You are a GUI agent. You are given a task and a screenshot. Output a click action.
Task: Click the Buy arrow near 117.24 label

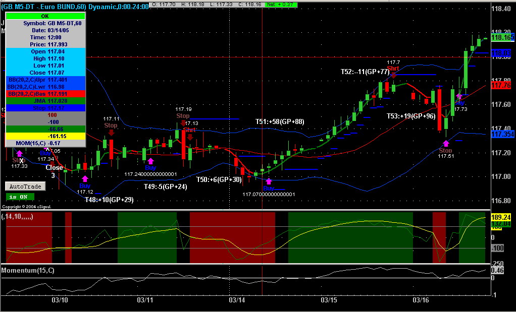(x=150, y=161)
